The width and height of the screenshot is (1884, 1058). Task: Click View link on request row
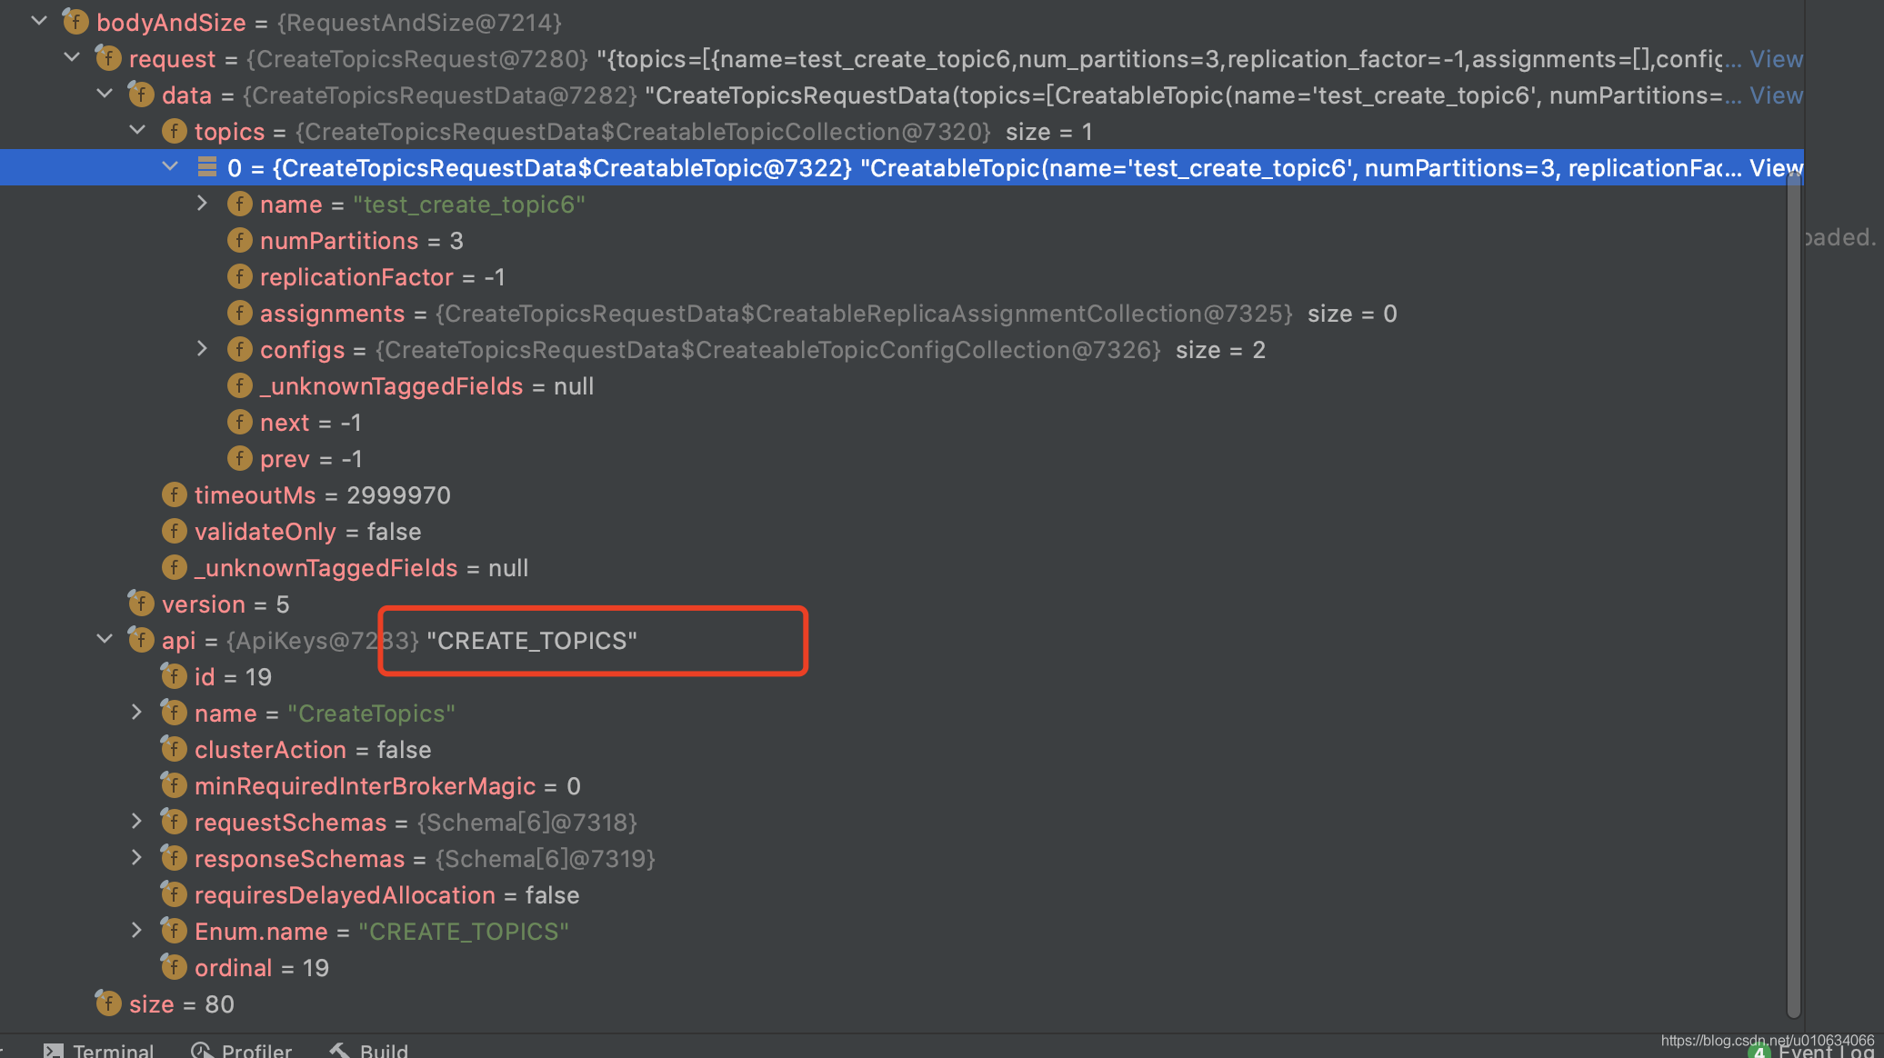[x=1776, y=59]
